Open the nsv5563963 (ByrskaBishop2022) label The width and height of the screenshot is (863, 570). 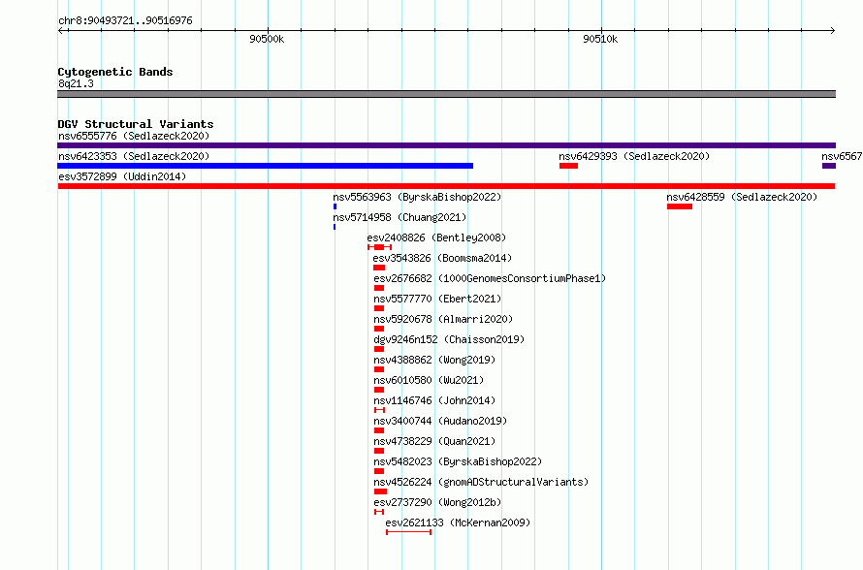point(417,197)
